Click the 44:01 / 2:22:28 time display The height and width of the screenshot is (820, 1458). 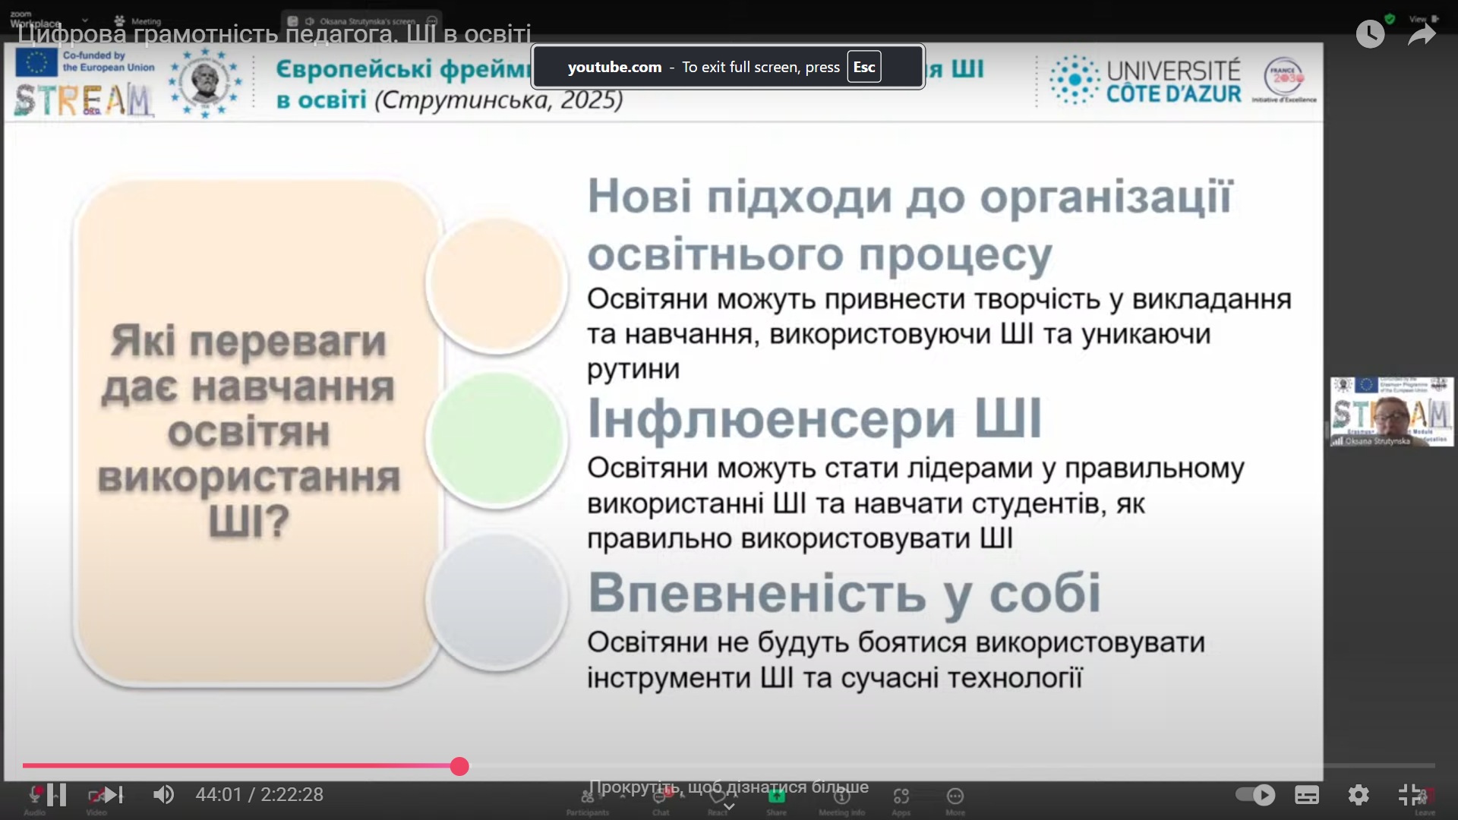[259, 795]
